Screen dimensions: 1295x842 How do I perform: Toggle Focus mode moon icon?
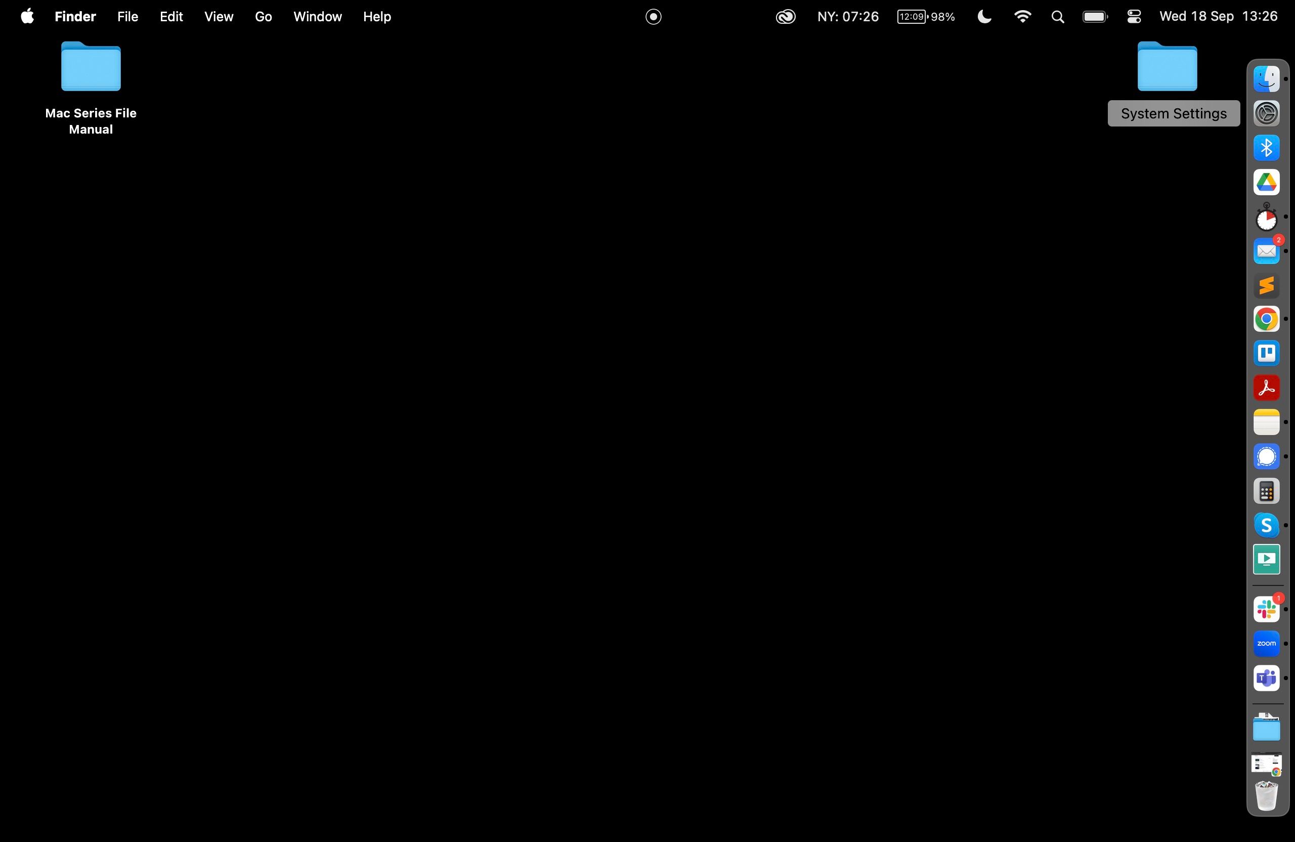pyautogui.click(x=984, y=17)
